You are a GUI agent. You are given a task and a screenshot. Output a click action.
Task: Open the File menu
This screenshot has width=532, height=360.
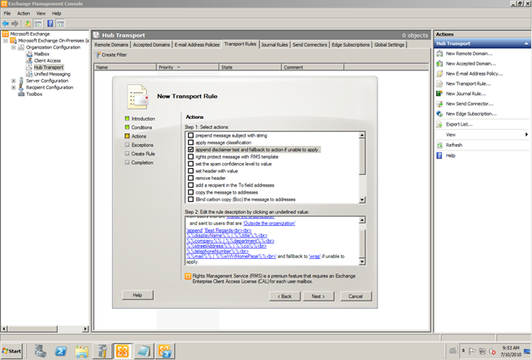(x=7, y=14)
